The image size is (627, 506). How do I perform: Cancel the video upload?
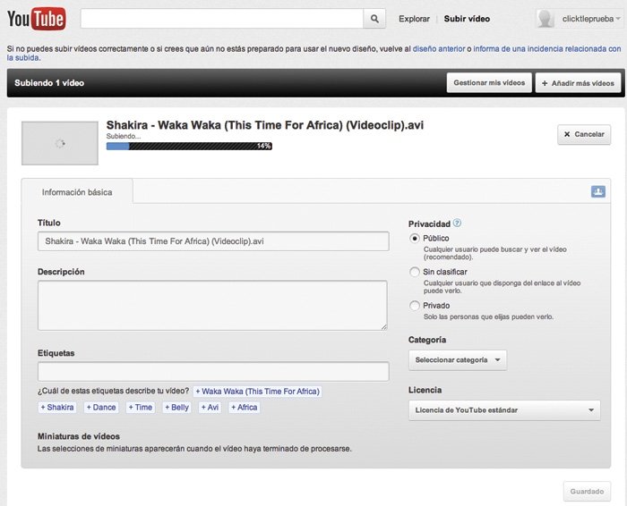point(584,134)
